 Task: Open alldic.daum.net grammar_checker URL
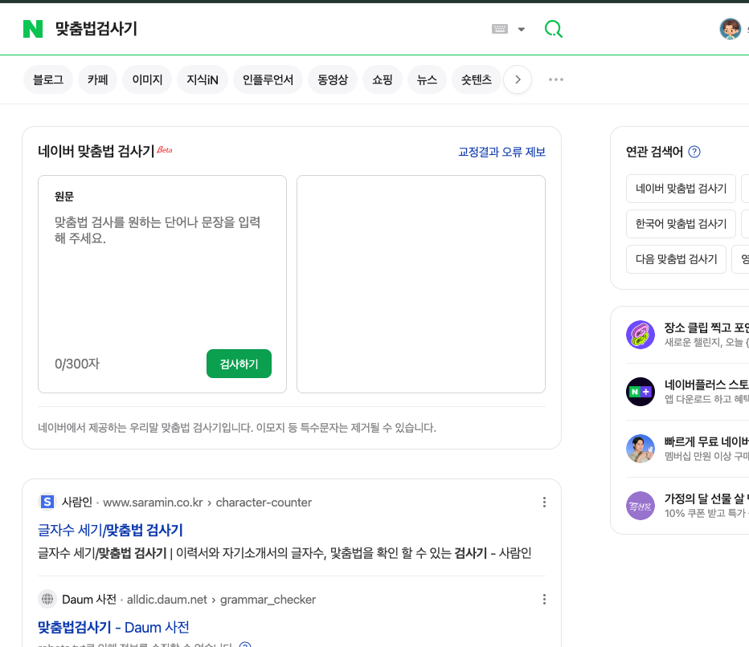pyautogui.click(x=221, y=600)
